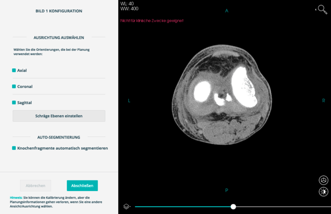This screenshot has height=214, width=331.
Task: Click the posterior 'P' orientation marker
Action: coord(227,191)
